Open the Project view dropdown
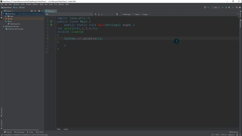This screenshot has width=242, height=136. click(x=9, y=11)
